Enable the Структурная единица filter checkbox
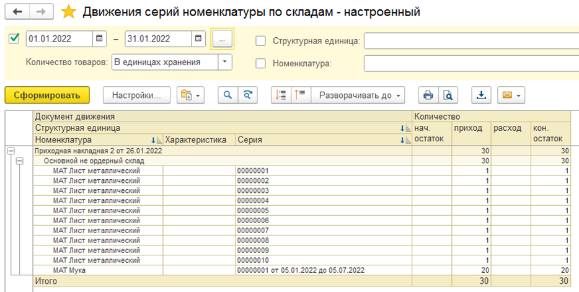The image size is (579, 292). coord(261,41)
